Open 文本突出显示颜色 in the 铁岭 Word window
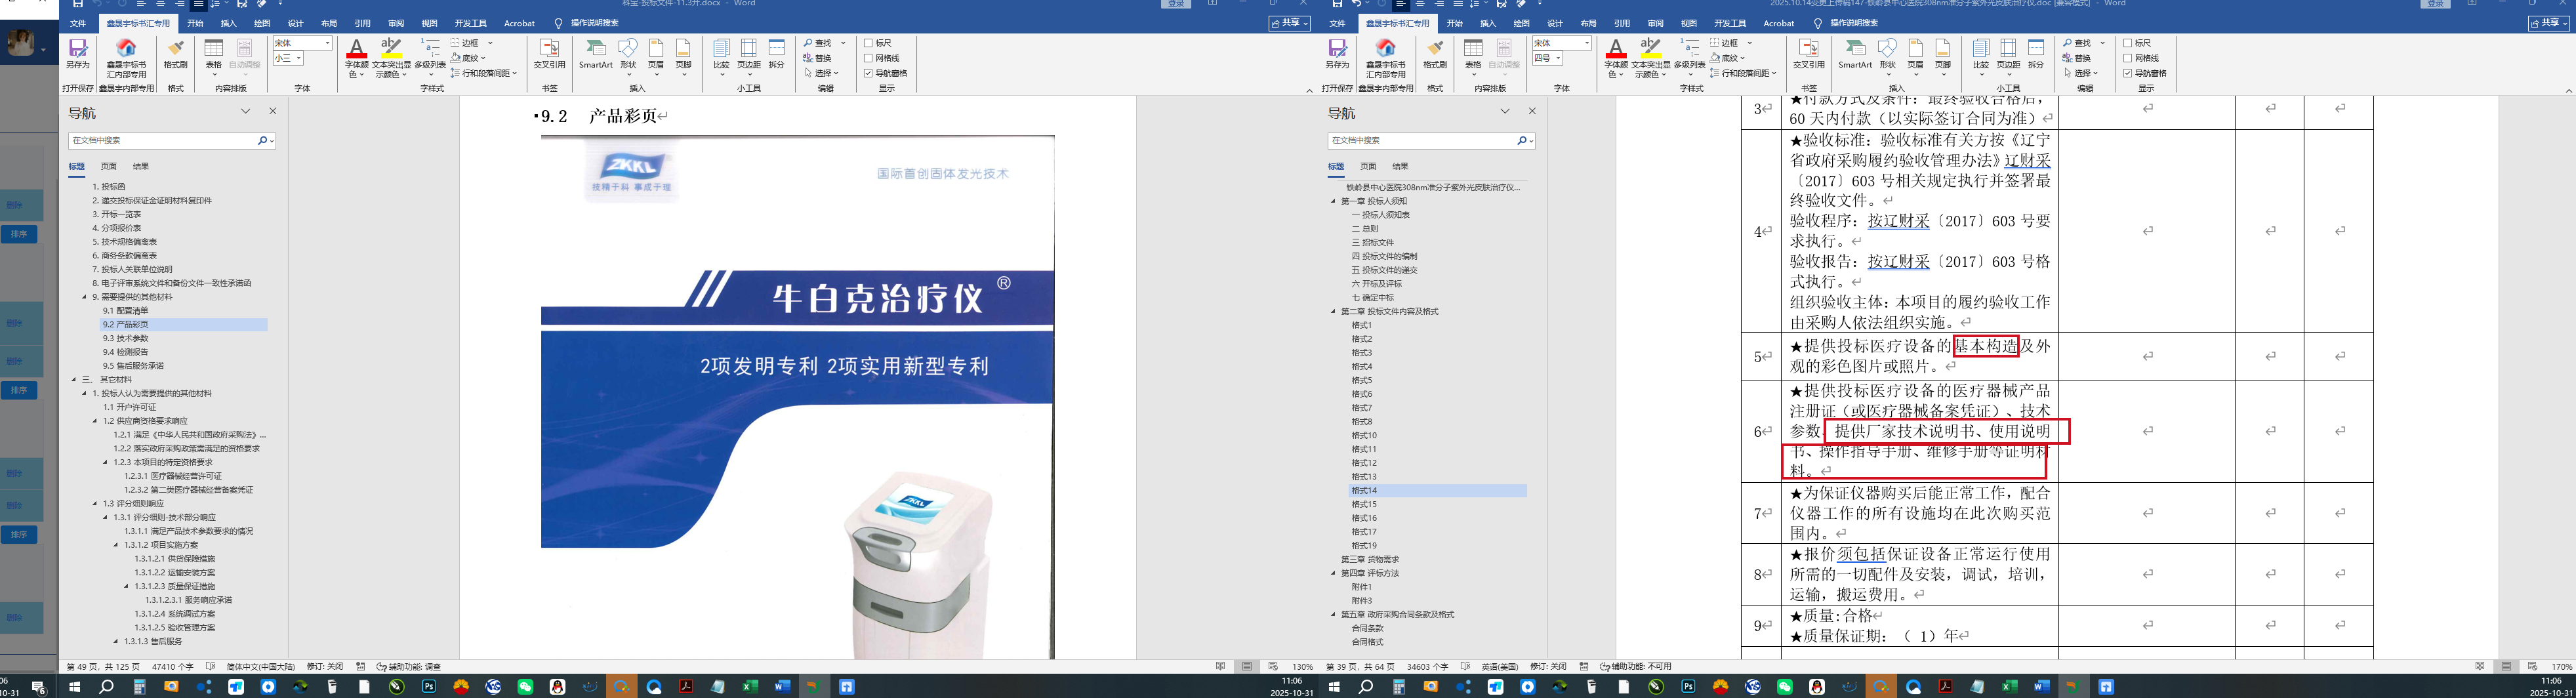This screenshot has width=2576, height=698. (x=1652, y=58)
